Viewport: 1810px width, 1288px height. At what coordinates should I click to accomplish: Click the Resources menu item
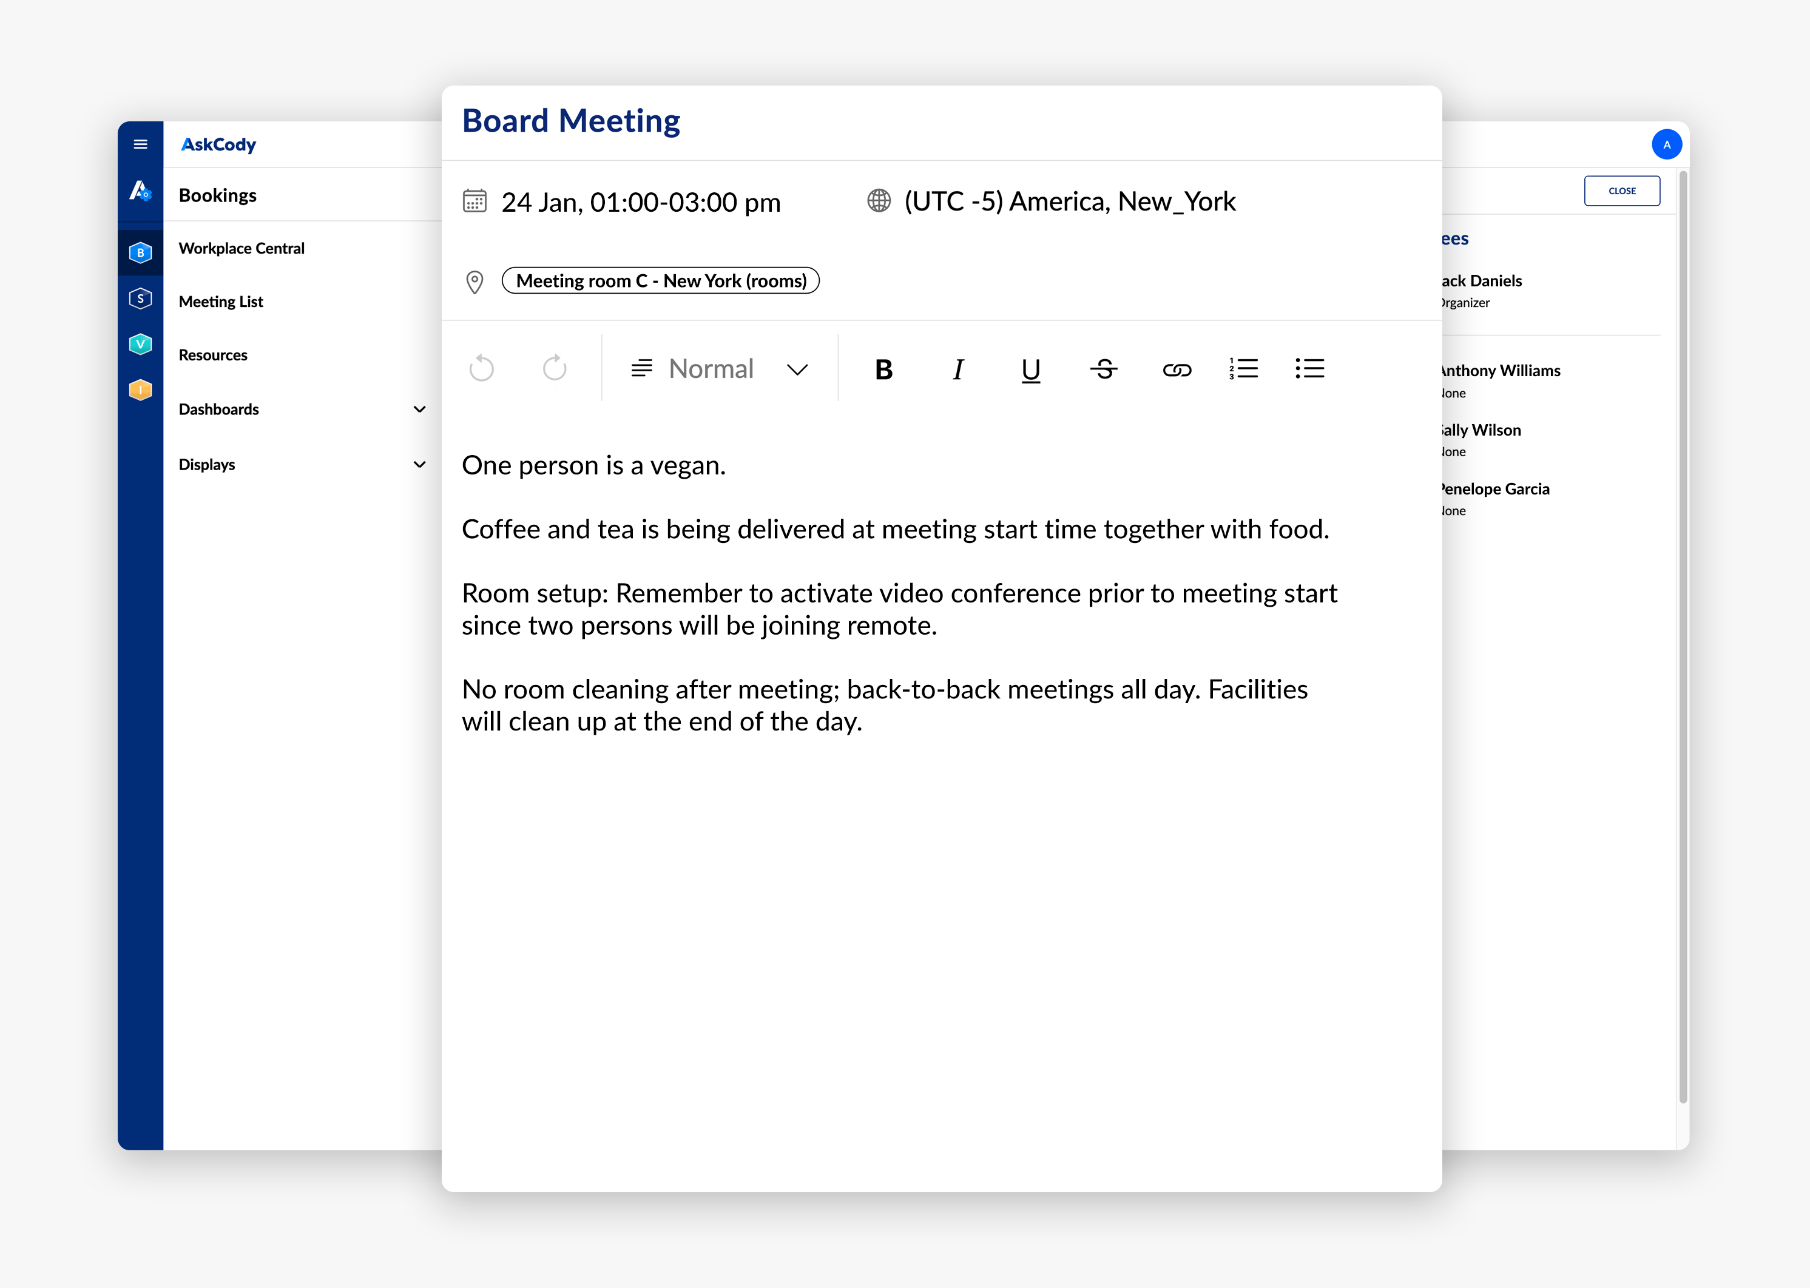[x=213, y=354]
